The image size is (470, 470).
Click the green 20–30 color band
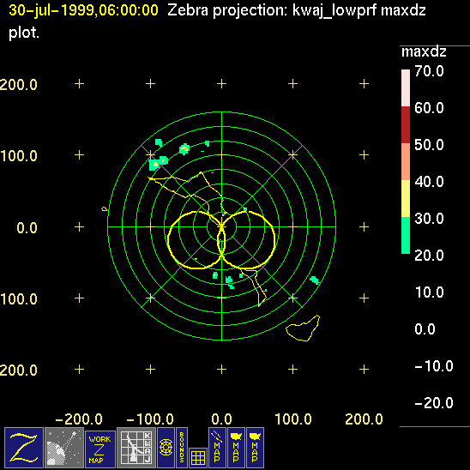point(406,235)
